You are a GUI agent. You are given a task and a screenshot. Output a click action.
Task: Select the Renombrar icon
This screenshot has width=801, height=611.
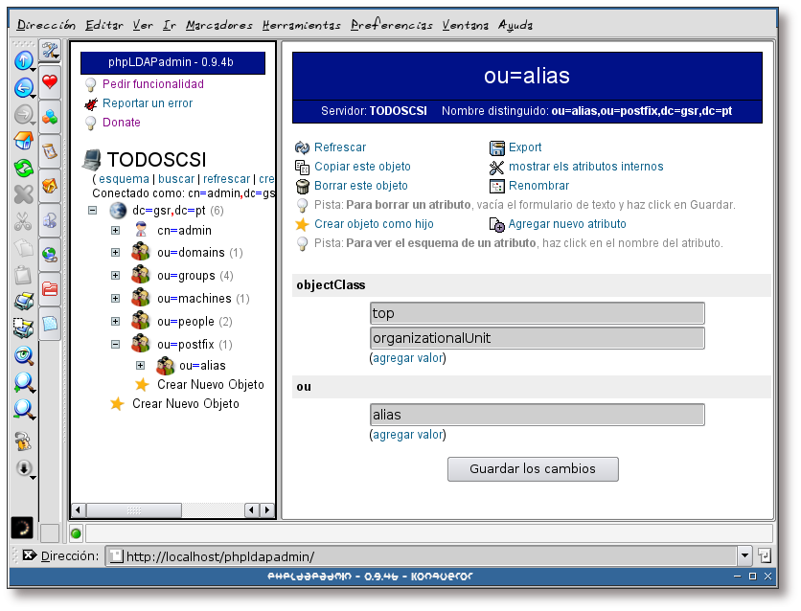499,186
